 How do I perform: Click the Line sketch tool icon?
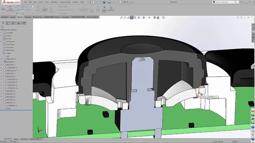17,7
